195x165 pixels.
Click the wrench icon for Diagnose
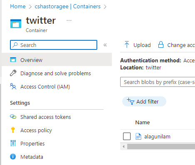[x=13, y=73]
